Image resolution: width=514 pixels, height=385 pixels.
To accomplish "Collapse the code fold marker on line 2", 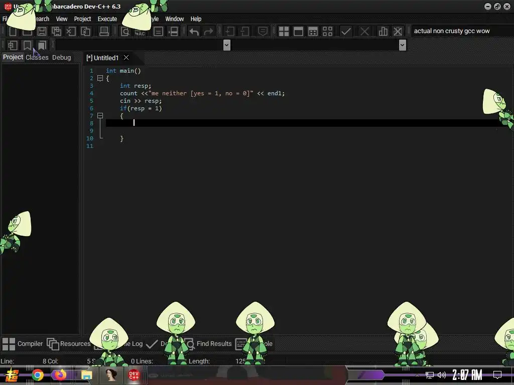I will click(100, 78).
